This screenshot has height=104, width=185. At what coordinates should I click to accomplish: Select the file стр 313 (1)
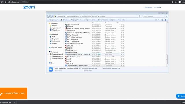[70, 63]
